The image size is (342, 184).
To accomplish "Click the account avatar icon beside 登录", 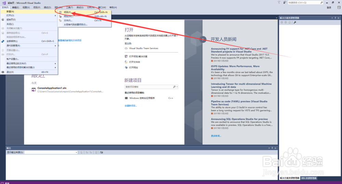I will pyautogui.click(x=339, y=8).
